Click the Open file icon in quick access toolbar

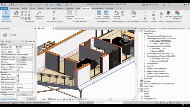[x=9, y=5]
